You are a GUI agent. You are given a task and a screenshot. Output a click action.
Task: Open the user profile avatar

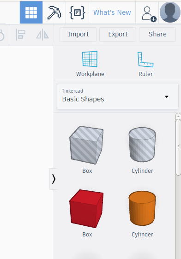(x=170, y=12)
